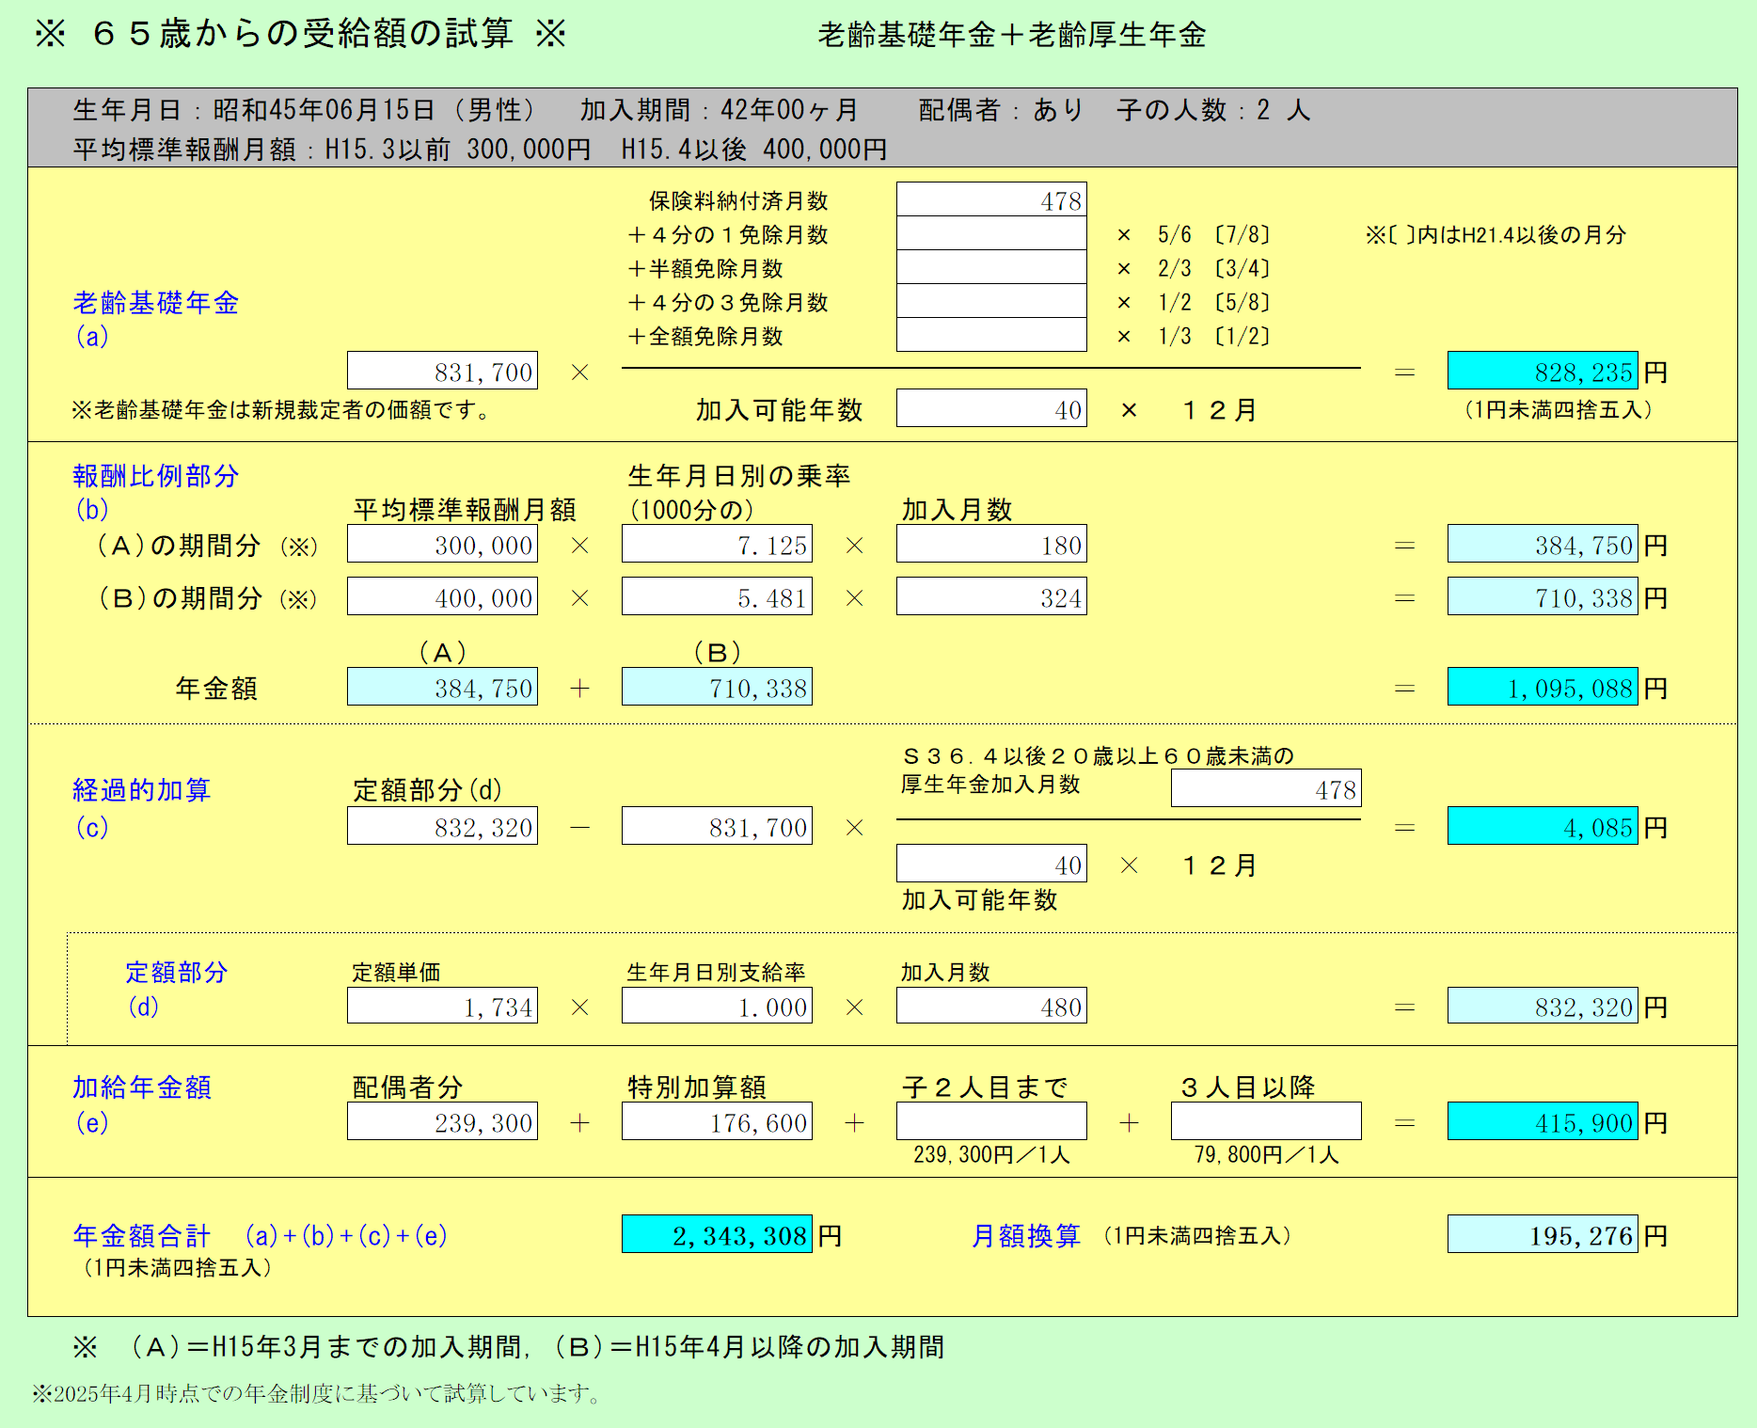Click the 月額換算 label
Screen dimensions: 1757x1428
(1026, 1236)
